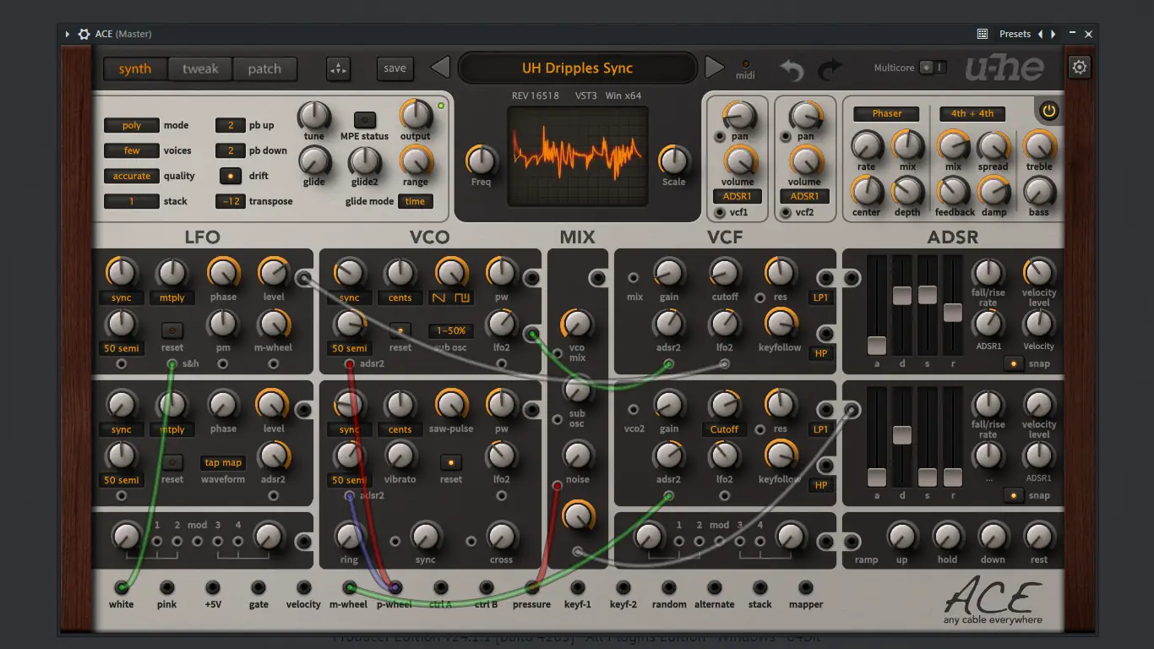Image resolution: width=1154 pixels, height=649 pixels.
Task: Toggle ADSR1 snap button
Action: 1014,363
